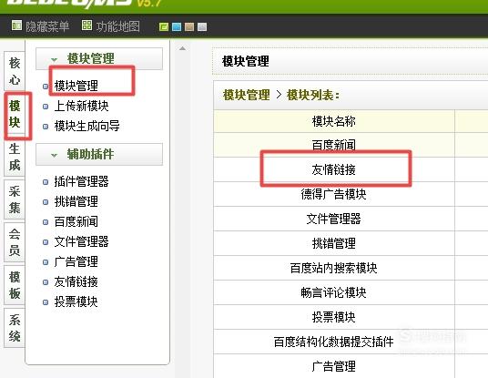Screen dimensions: 488x378
Task: Select the 投票模块 row in module list
Action: click(x=334, y=317)
